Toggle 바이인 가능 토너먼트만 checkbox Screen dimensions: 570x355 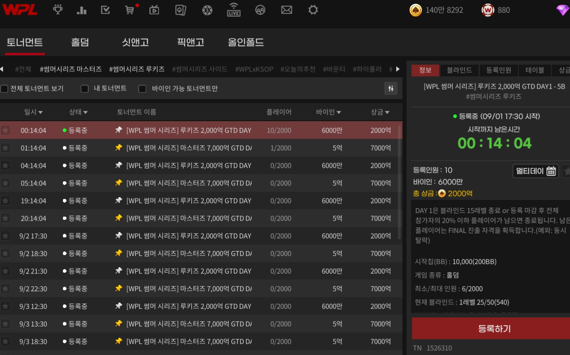click(142, 89)
